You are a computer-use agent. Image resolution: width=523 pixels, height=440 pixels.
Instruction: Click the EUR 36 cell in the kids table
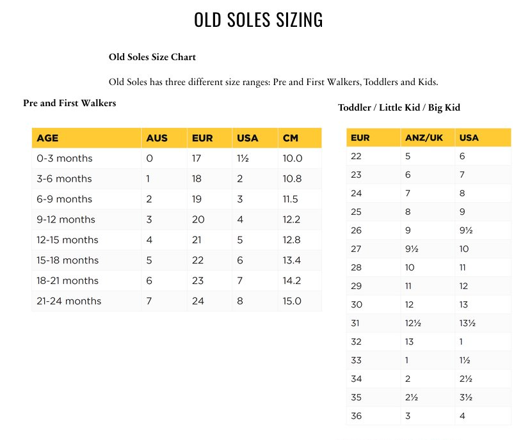[357, 416]
